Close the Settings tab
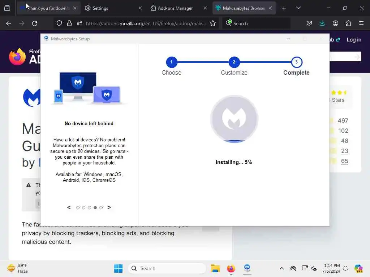Screen dimensions: 370x277 pyautogui.click(x=140, y=8)
